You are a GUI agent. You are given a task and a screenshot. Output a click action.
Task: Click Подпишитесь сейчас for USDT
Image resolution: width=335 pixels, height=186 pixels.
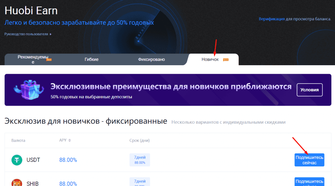pyautogui.click(x=309, y=160)
